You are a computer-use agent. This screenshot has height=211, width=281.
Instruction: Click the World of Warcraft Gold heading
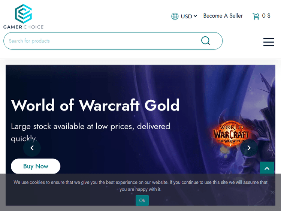pyautogui.click(x=95, y=105)
